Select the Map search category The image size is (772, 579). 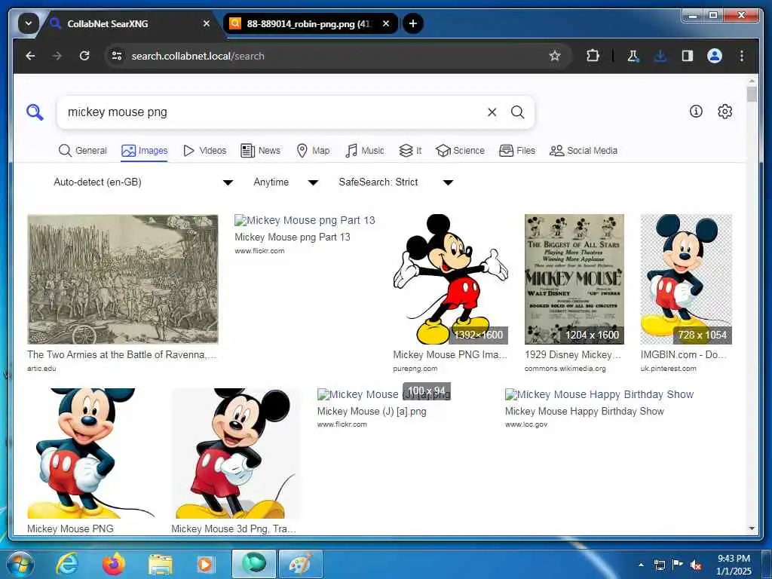[313, 151]
